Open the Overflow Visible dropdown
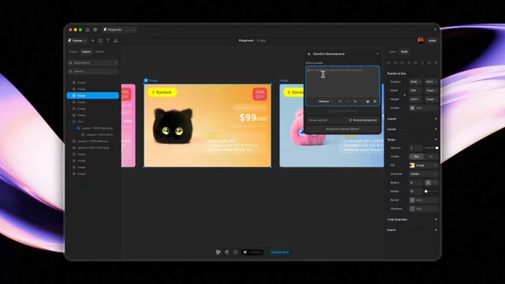Image resolution: width=505 pixels, height=284 pixels. click(x=423, y=174)
